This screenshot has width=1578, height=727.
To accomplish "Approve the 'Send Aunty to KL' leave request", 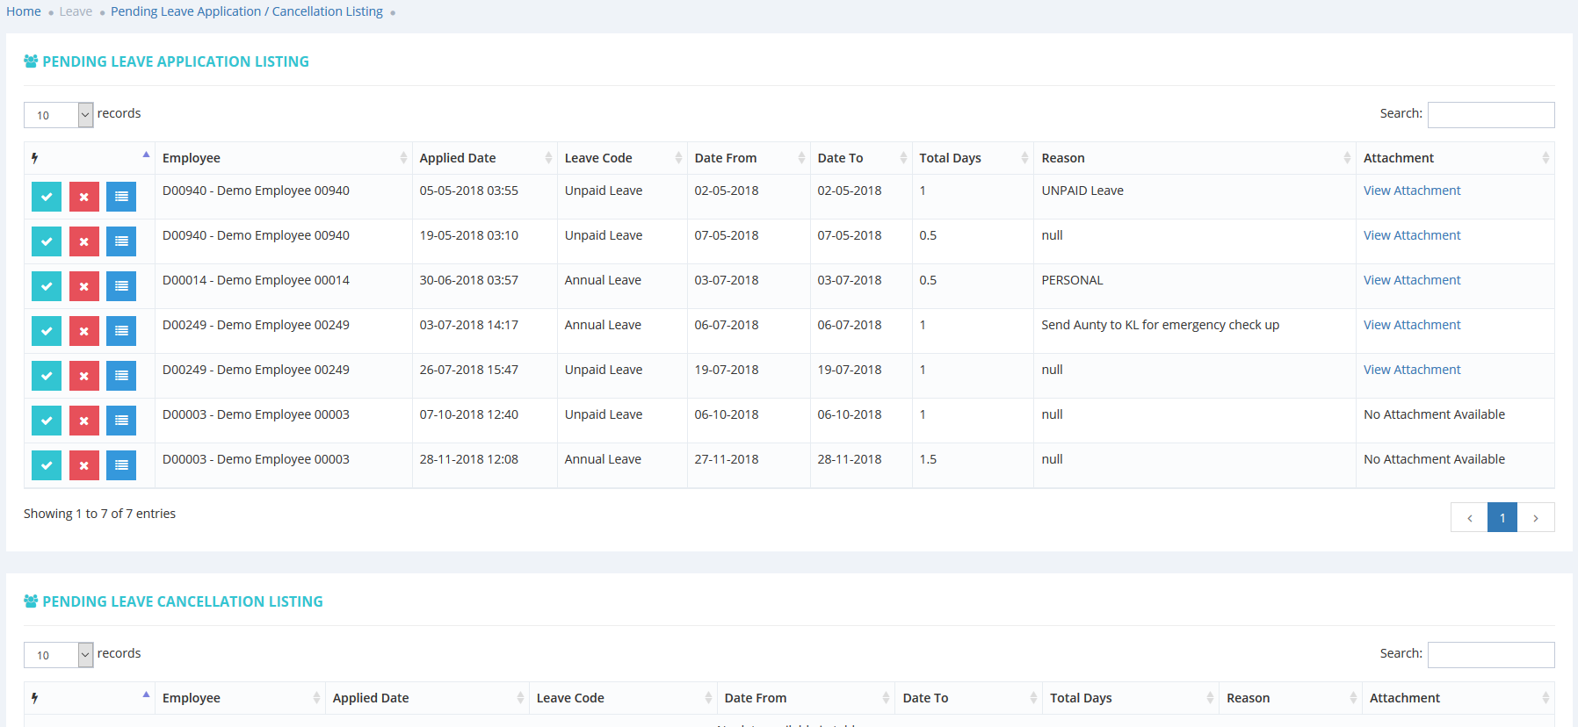I will pyautogui.click(x=47, y=331).
